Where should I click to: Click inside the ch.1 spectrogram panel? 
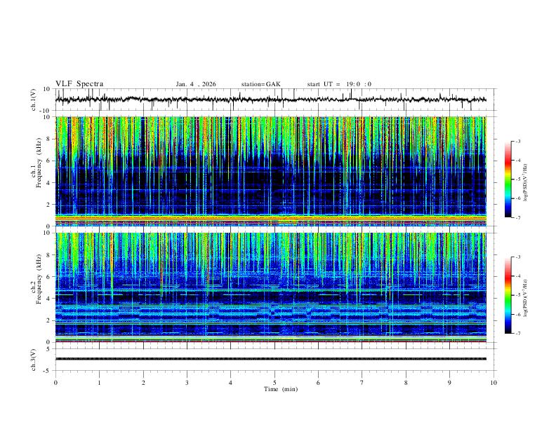click(x=270, y=171)
